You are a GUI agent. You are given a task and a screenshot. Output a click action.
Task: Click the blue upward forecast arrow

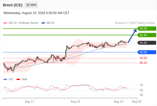click(x=132, y=36)
